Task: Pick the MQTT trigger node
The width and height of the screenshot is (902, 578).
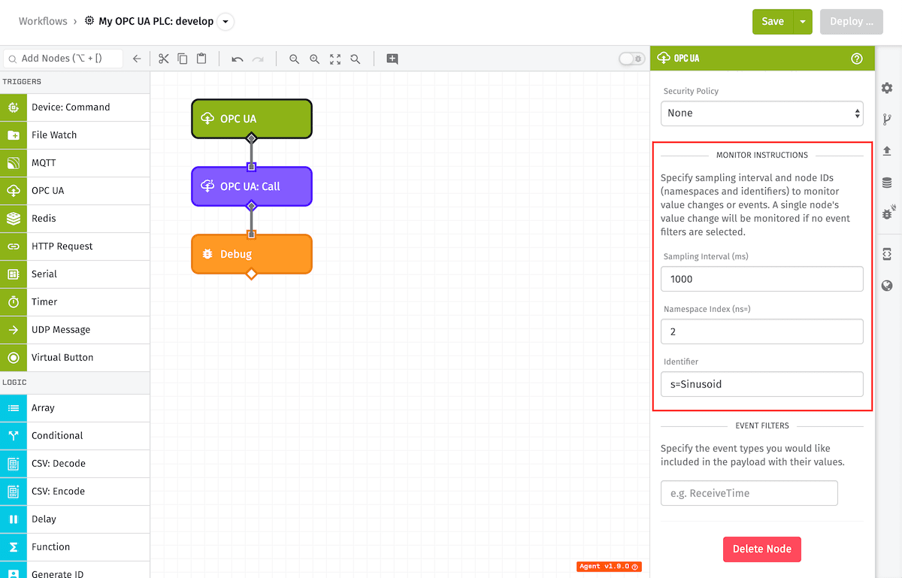Action: tap(75, 163)
